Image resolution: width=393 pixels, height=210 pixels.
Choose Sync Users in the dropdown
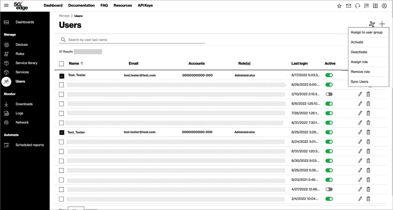pyautogui.click(x=360, y=82)
